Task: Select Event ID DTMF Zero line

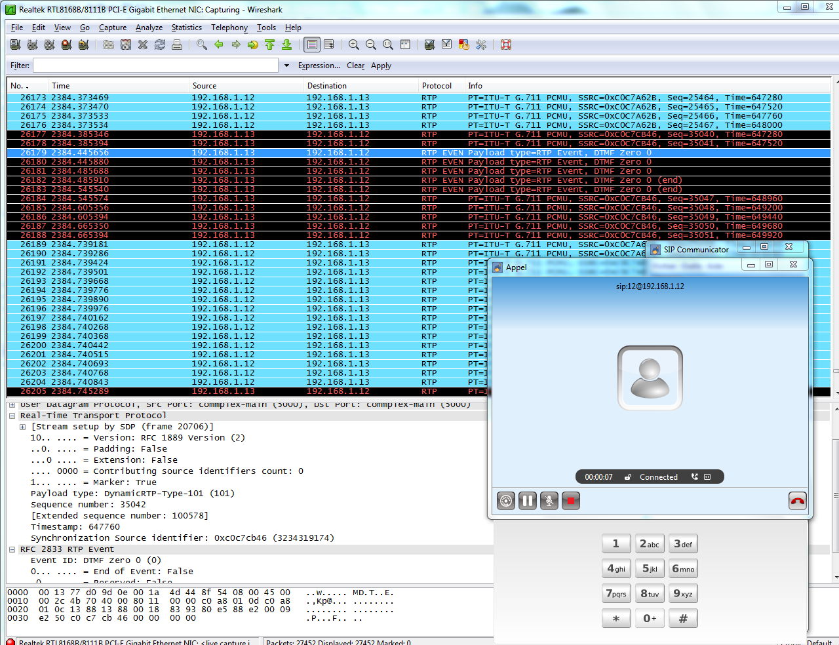Action: pos(96,560)
